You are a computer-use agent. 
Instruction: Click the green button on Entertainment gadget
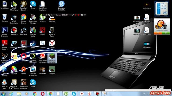coord(166,33)
